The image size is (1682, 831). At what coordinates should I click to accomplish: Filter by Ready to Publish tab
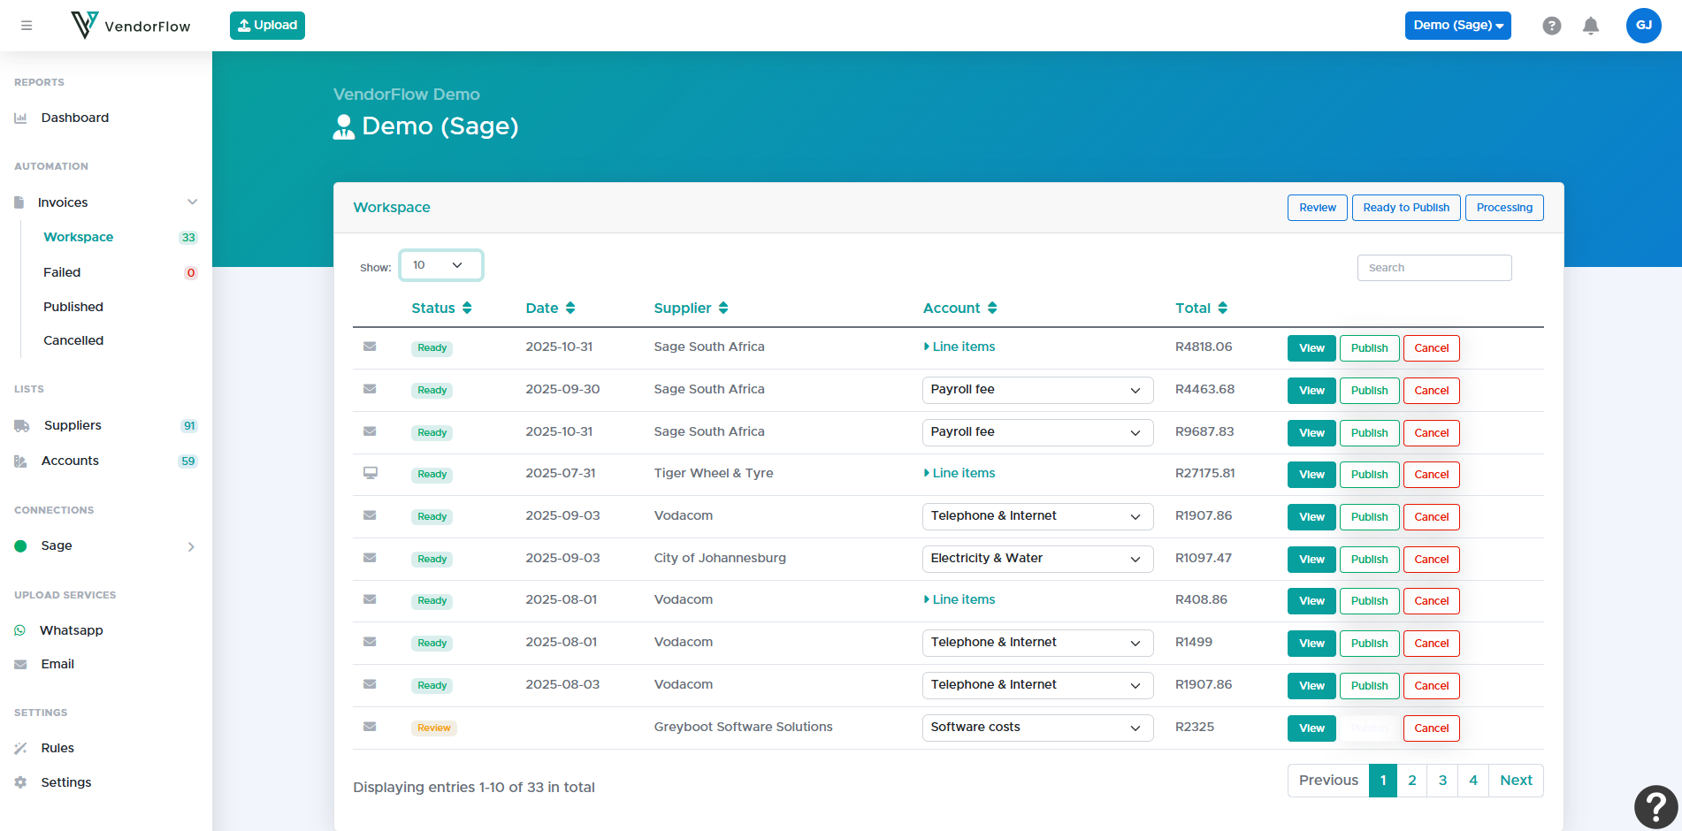1406,208
